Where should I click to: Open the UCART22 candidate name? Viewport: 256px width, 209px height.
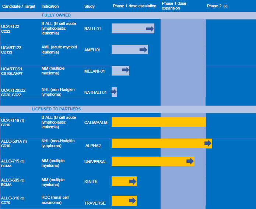[10, 27]
